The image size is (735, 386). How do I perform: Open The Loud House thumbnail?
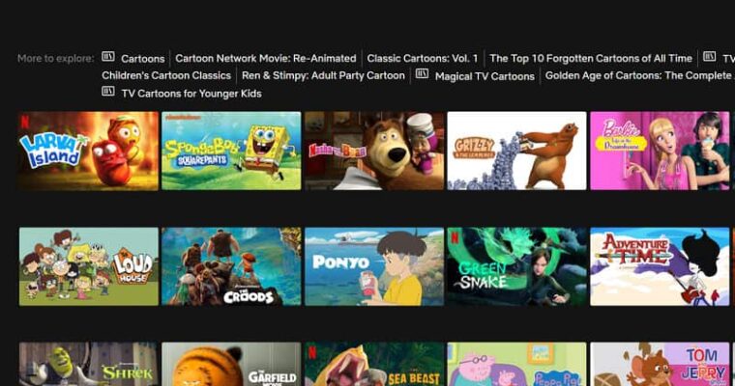(89, 266)
